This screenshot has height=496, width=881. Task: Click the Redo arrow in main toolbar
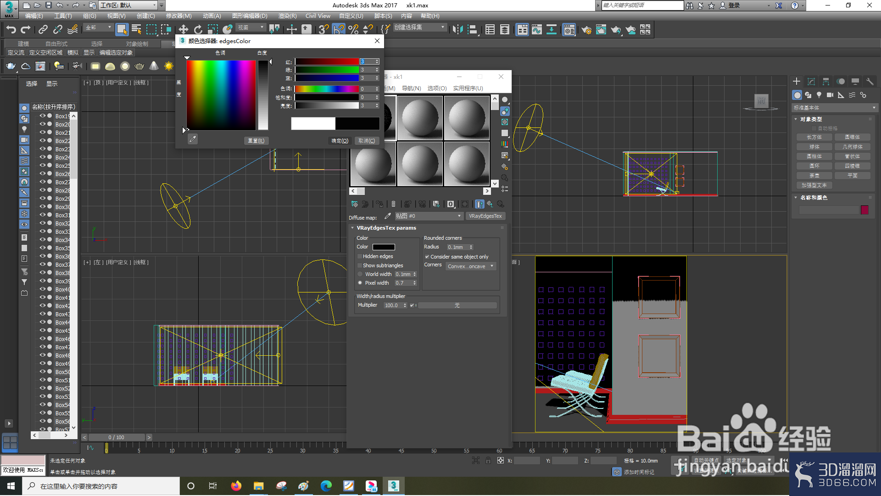click(26, 29)
